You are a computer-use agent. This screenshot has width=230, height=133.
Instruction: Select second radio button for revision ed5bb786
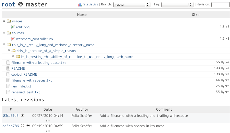(28, 126)
